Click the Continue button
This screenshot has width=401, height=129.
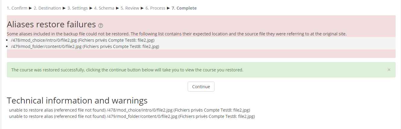(201, 86)
